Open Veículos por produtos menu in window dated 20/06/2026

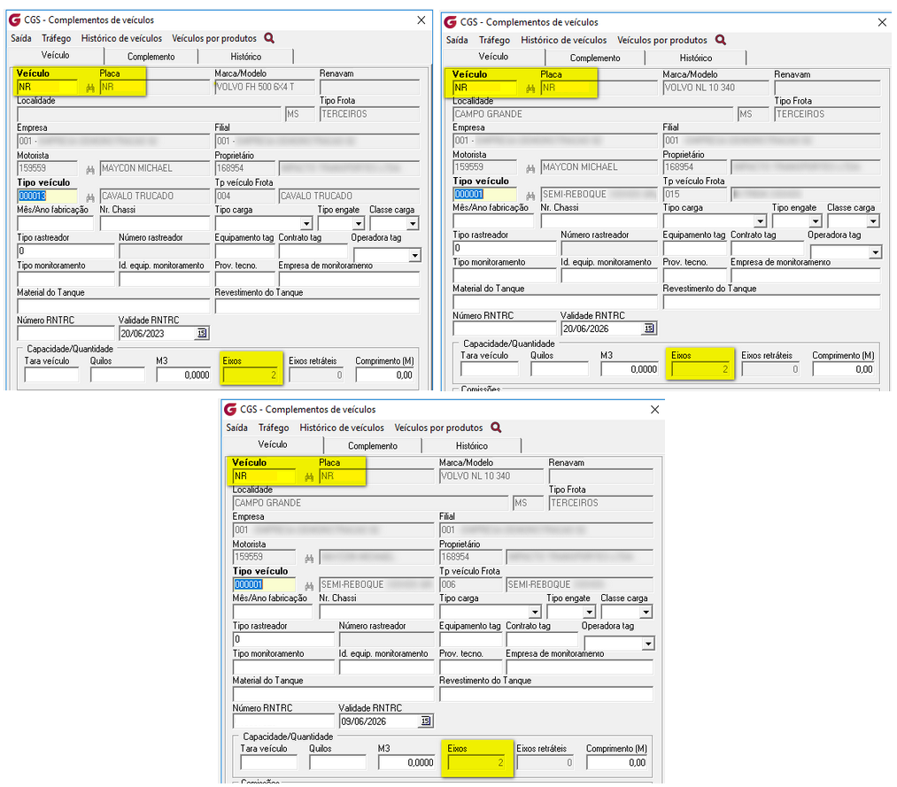tap(661, 40)
